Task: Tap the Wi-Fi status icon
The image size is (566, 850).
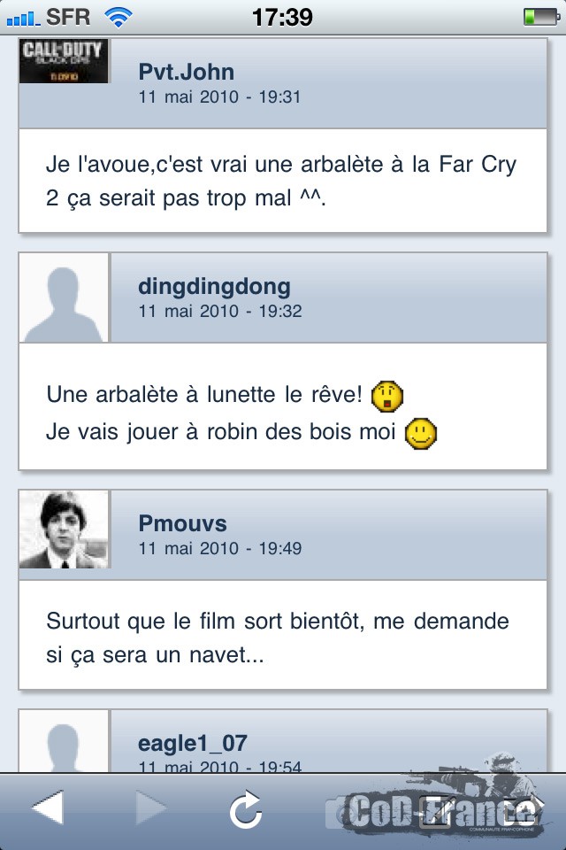Action: [x=119, y=18]
